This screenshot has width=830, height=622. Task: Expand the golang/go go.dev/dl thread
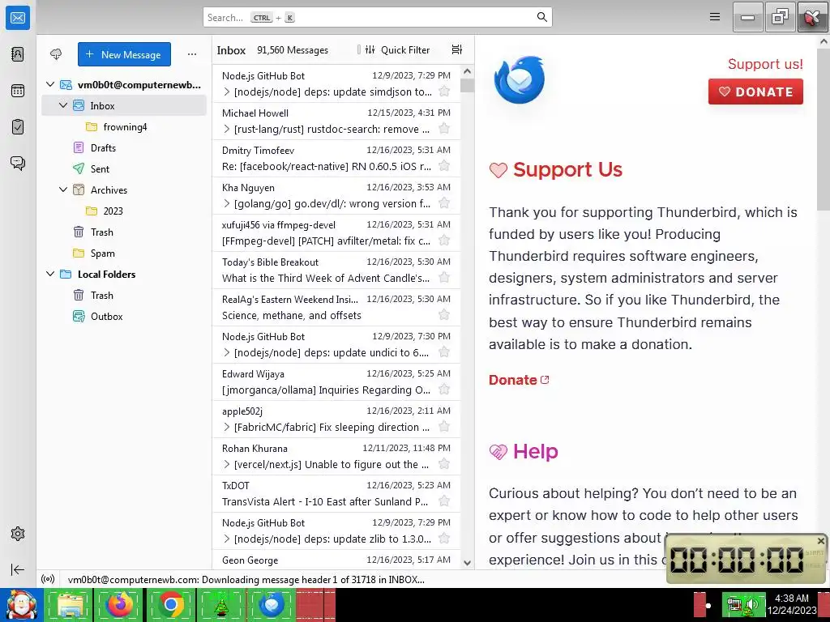point(227,203)
